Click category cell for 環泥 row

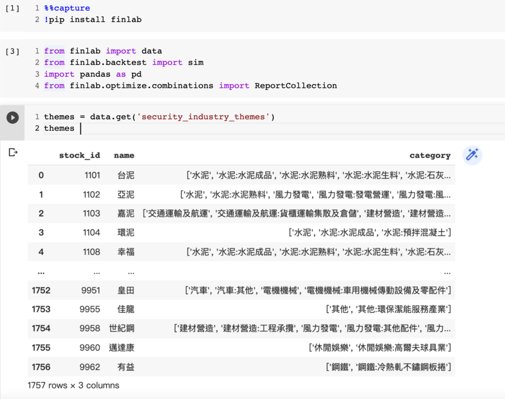pyautogui.click(x=369, y=233)
